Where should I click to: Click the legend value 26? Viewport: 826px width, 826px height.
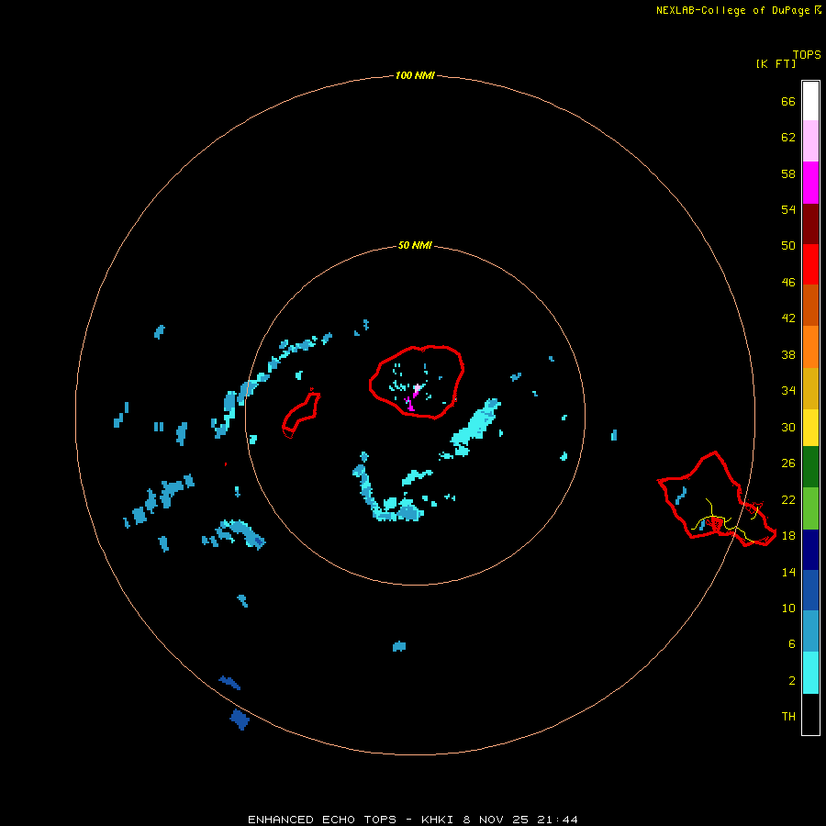pos(788,463)
